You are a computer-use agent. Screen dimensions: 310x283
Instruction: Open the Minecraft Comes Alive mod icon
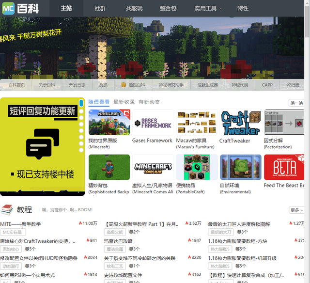click(153, 167)
